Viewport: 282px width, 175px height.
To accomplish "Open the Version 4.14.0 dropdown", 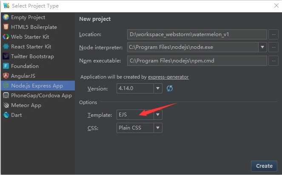I will [x=158, y=88].
